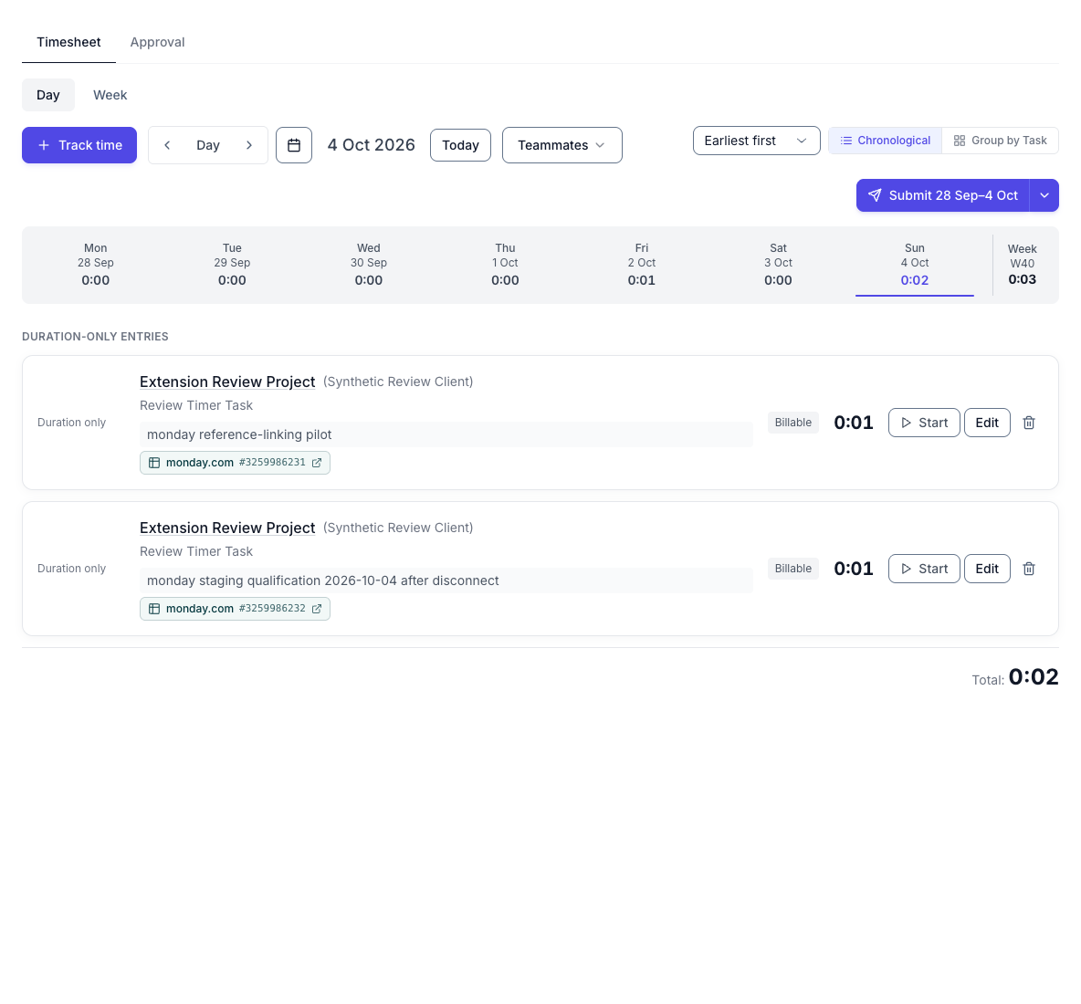Click the Week W40 total summary
The height and width of the screenshot is (1004, 1081).
pyautogui.click(x=1023, y=265)
